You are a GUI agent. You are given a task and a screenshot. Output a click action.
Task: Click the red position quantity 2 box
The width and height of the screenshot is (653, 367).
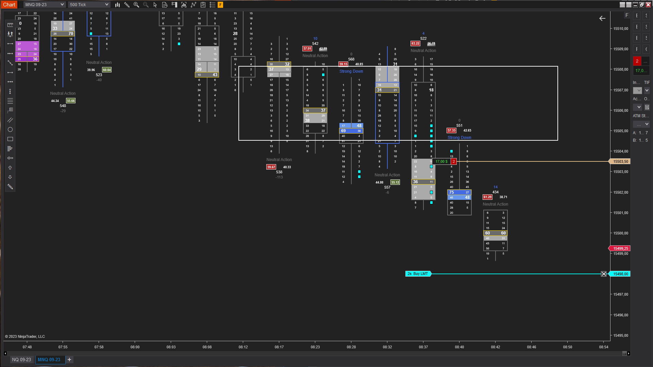pos(454,161)
